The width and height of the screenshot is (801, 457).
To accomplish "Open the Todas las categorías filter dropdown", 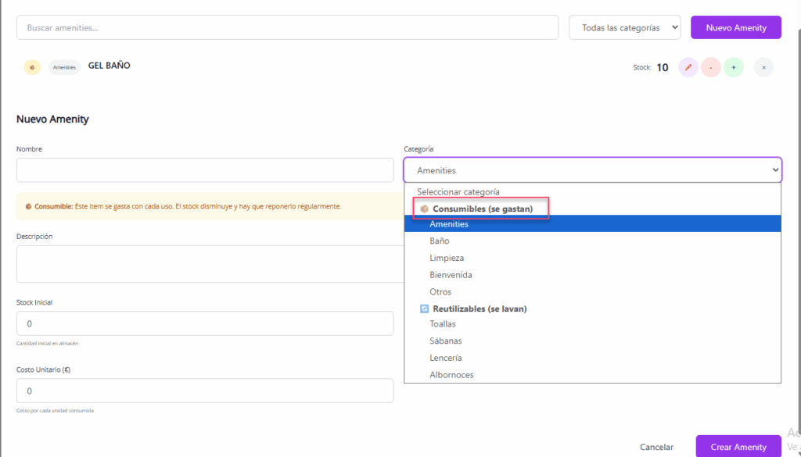I will click(624, 27).
